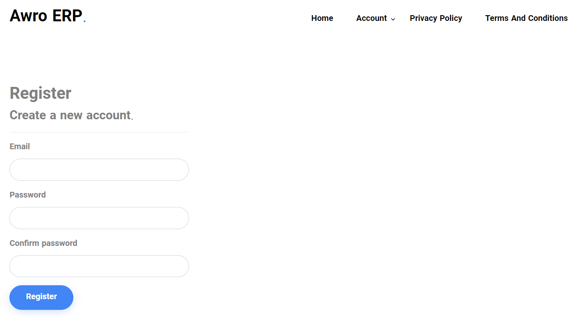Select the Confirm password input field
This screenshot has height=316, width=570.
(99, 266)
